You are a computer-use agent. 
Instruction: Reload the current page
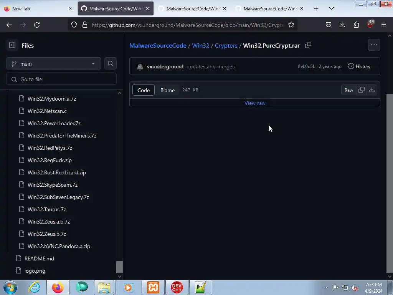click(x=37, y=25)
